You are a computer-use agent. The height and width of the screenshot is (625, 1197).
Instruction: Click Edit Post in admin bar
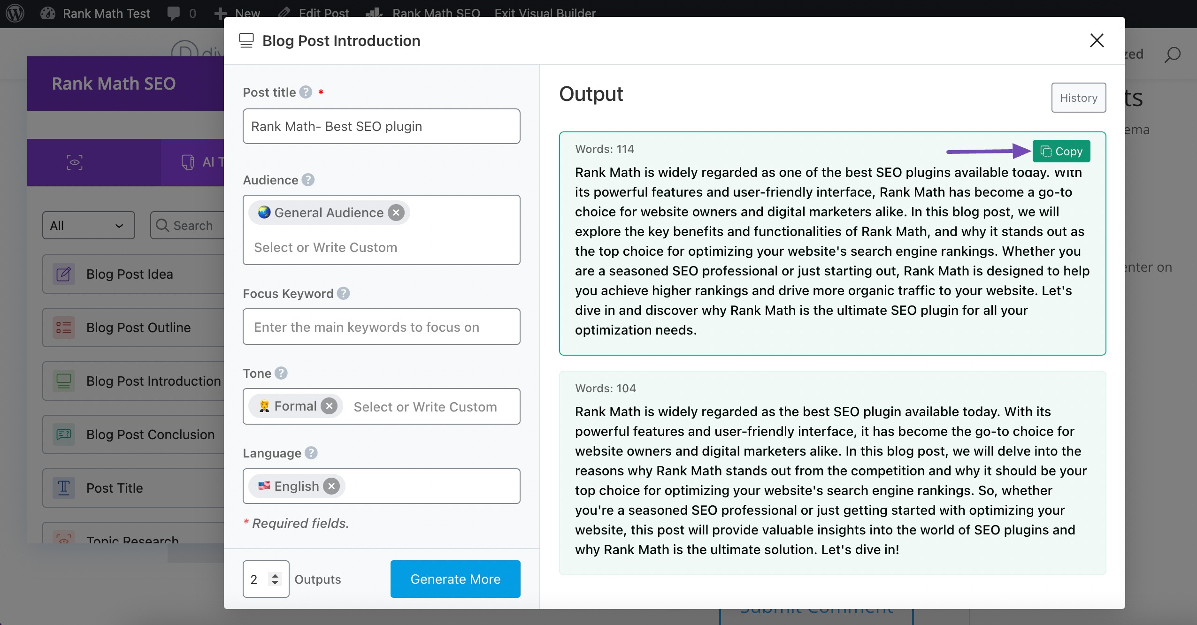314,13
